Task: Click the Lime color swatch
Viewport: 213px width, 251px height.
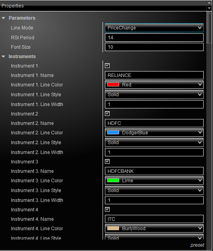Action: (113, 180)
